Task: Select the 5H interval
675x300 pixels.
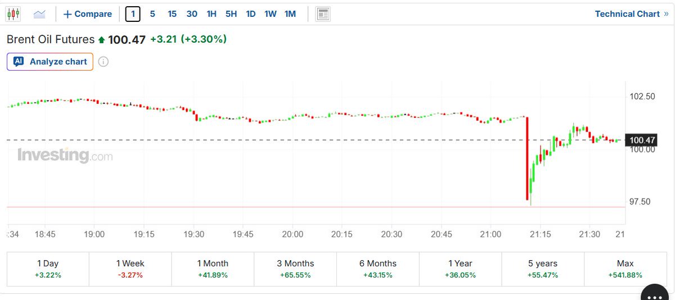Action: pyautogui.click(x=231, y=14)
